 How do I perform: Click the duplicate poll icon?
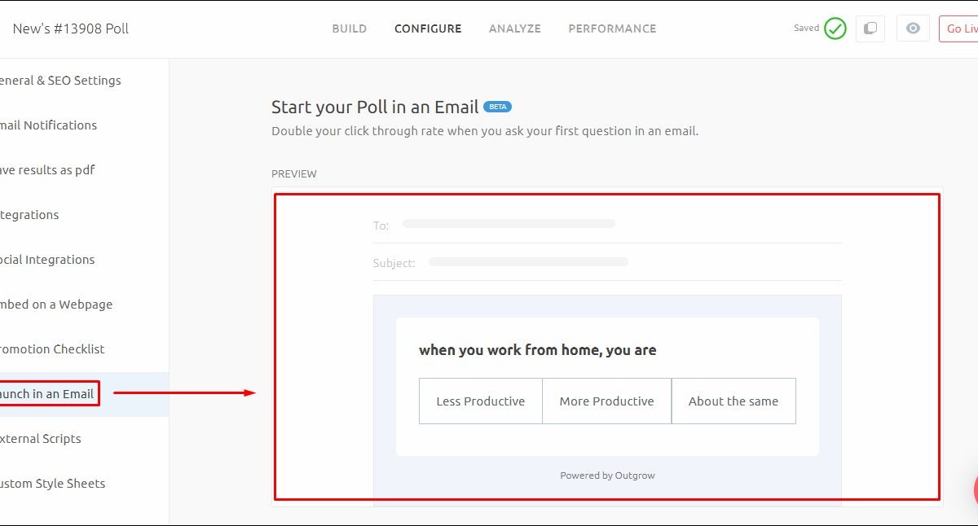coord(870,28)
